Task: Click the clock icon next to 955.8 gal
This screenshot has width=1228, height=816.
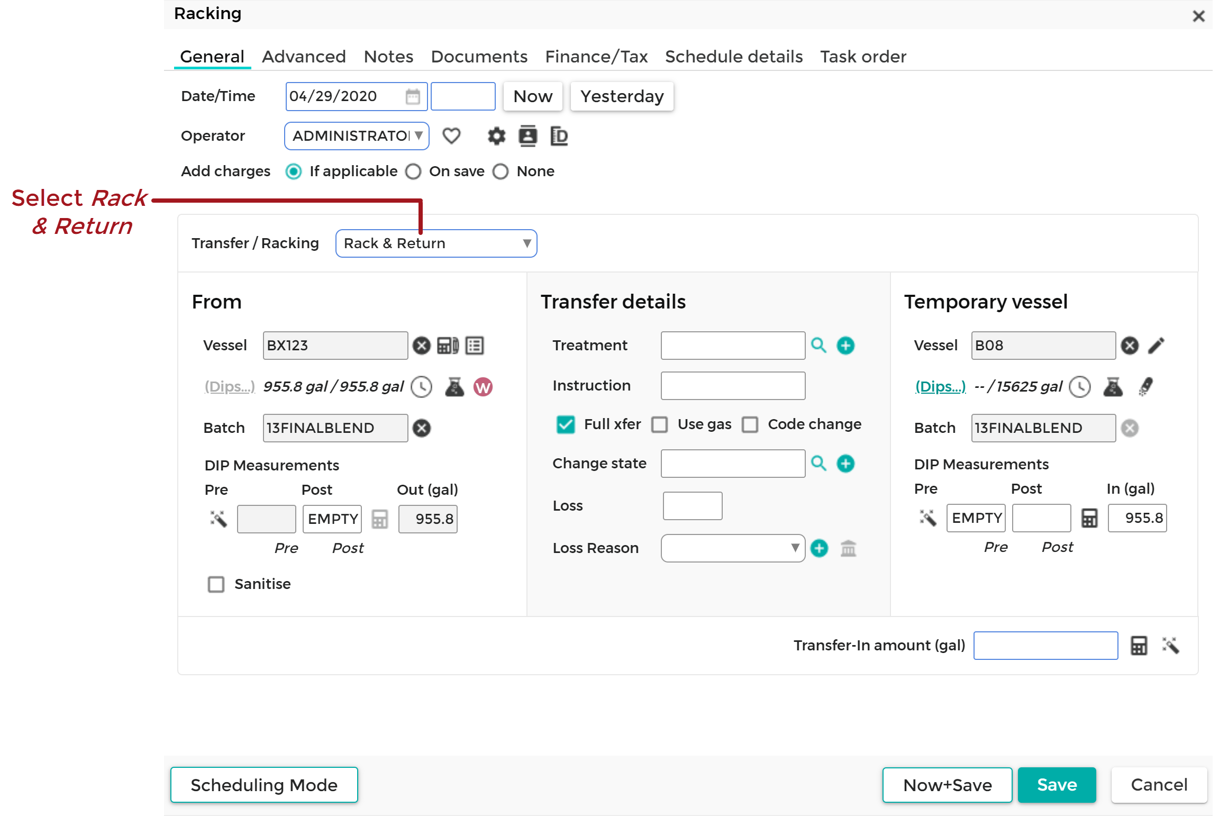Action: 422,387
